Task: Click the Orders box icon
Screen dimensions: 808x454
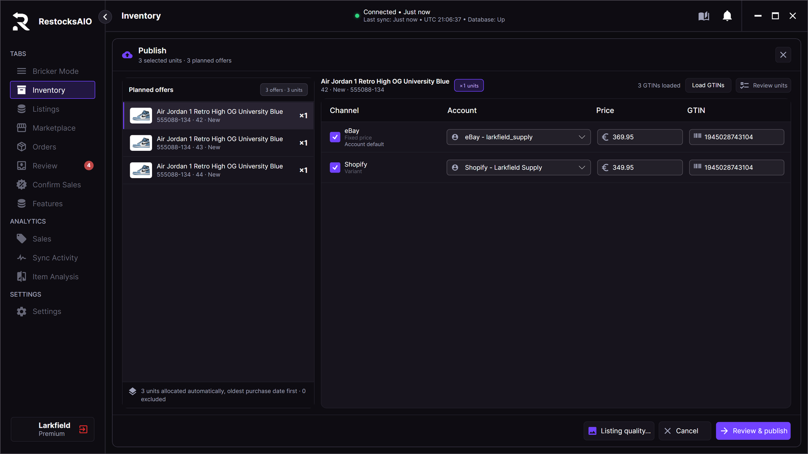Action: pos(21,147)
